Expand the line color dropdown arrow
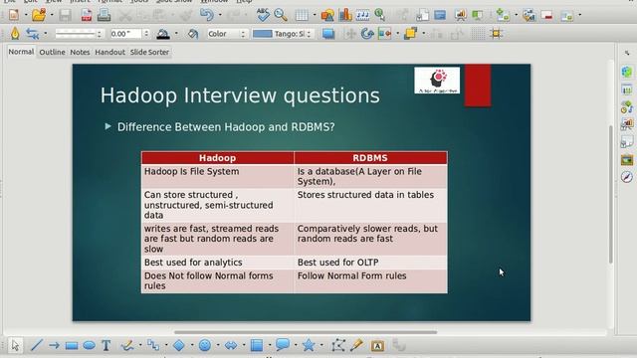 click(176, 34)
